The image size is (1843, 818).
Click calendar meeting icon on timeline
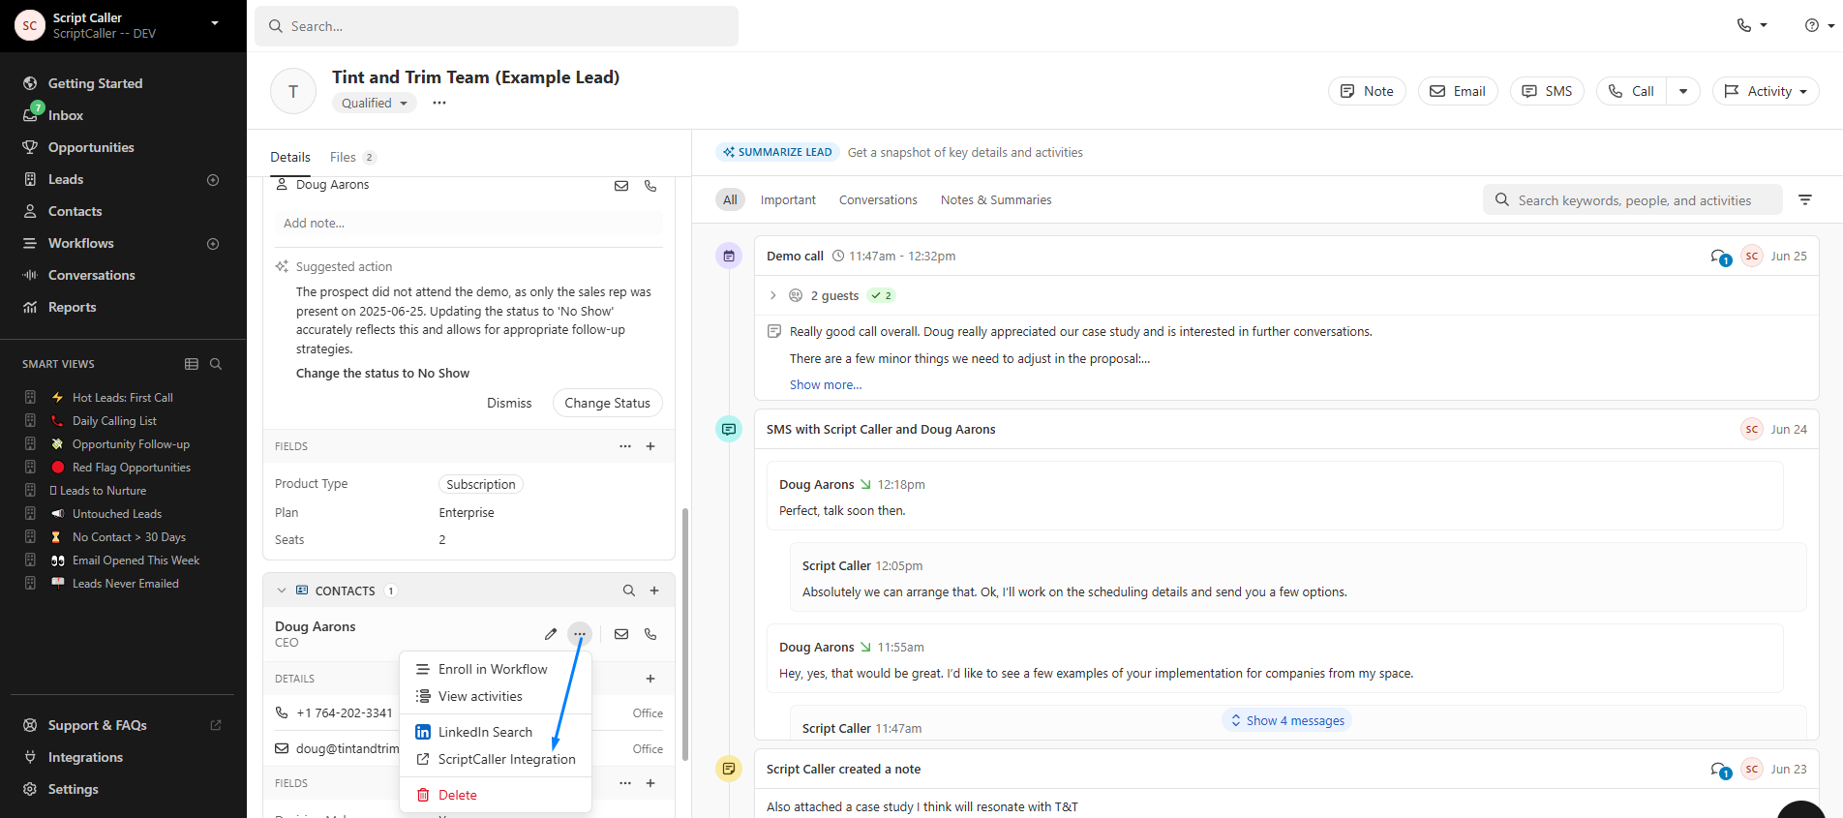pyautogui.click(x=729, y=256)
